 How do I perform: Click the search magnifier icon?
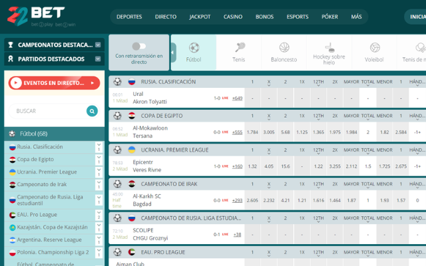(92, 111)
